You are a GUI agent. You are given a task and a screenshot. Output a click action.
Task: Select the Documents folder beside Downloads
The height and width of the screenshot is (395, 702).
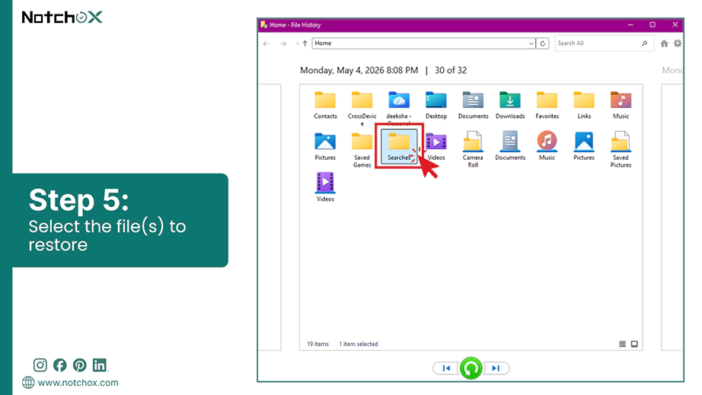tap(473, 105)
